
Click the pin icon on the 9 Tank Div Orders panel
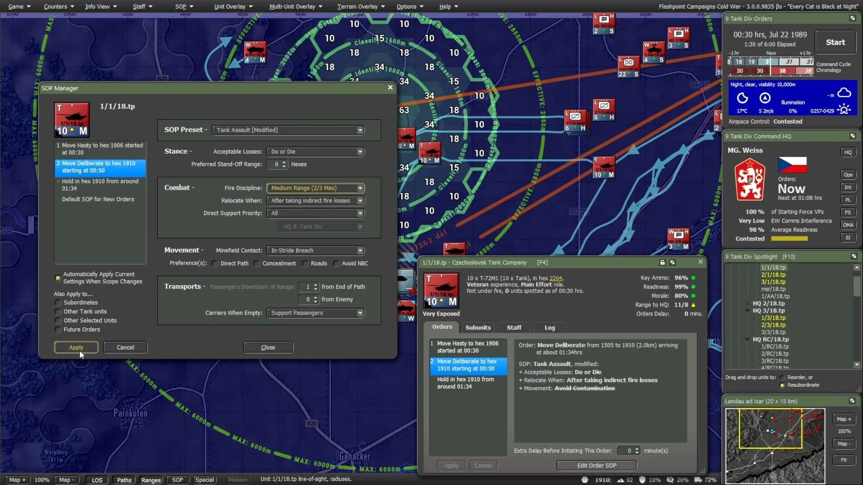point(853,18)
